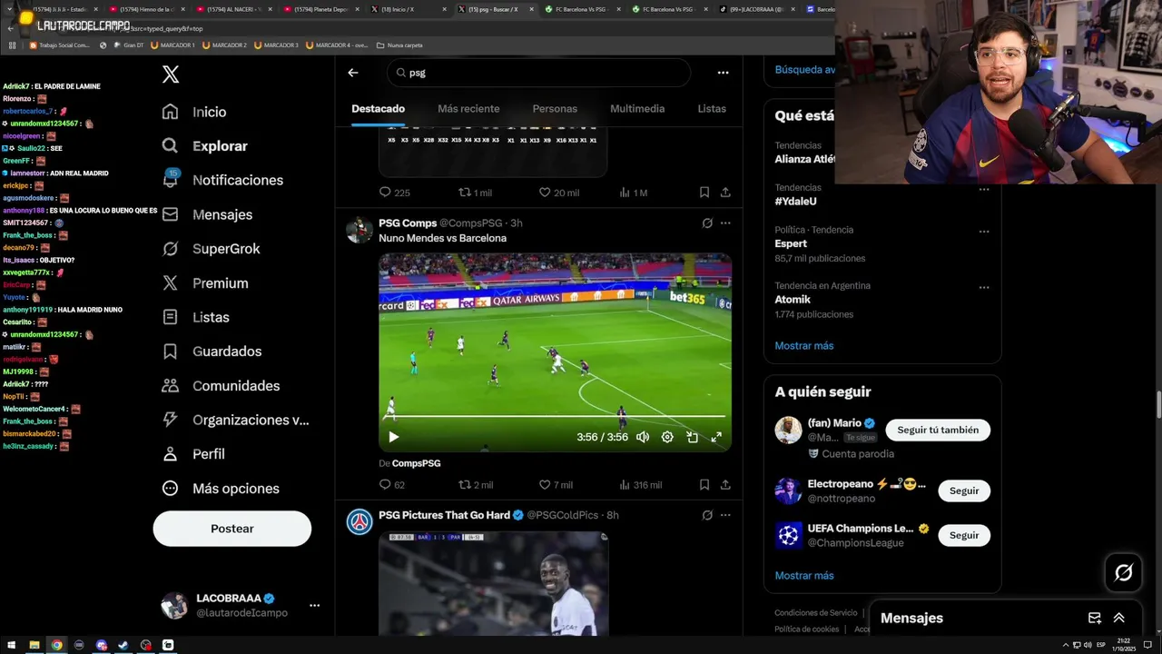This screenshot has width=1162, height=654.
Task: Like the PSG Comps post with 7 mil
Action: [556, 485]
